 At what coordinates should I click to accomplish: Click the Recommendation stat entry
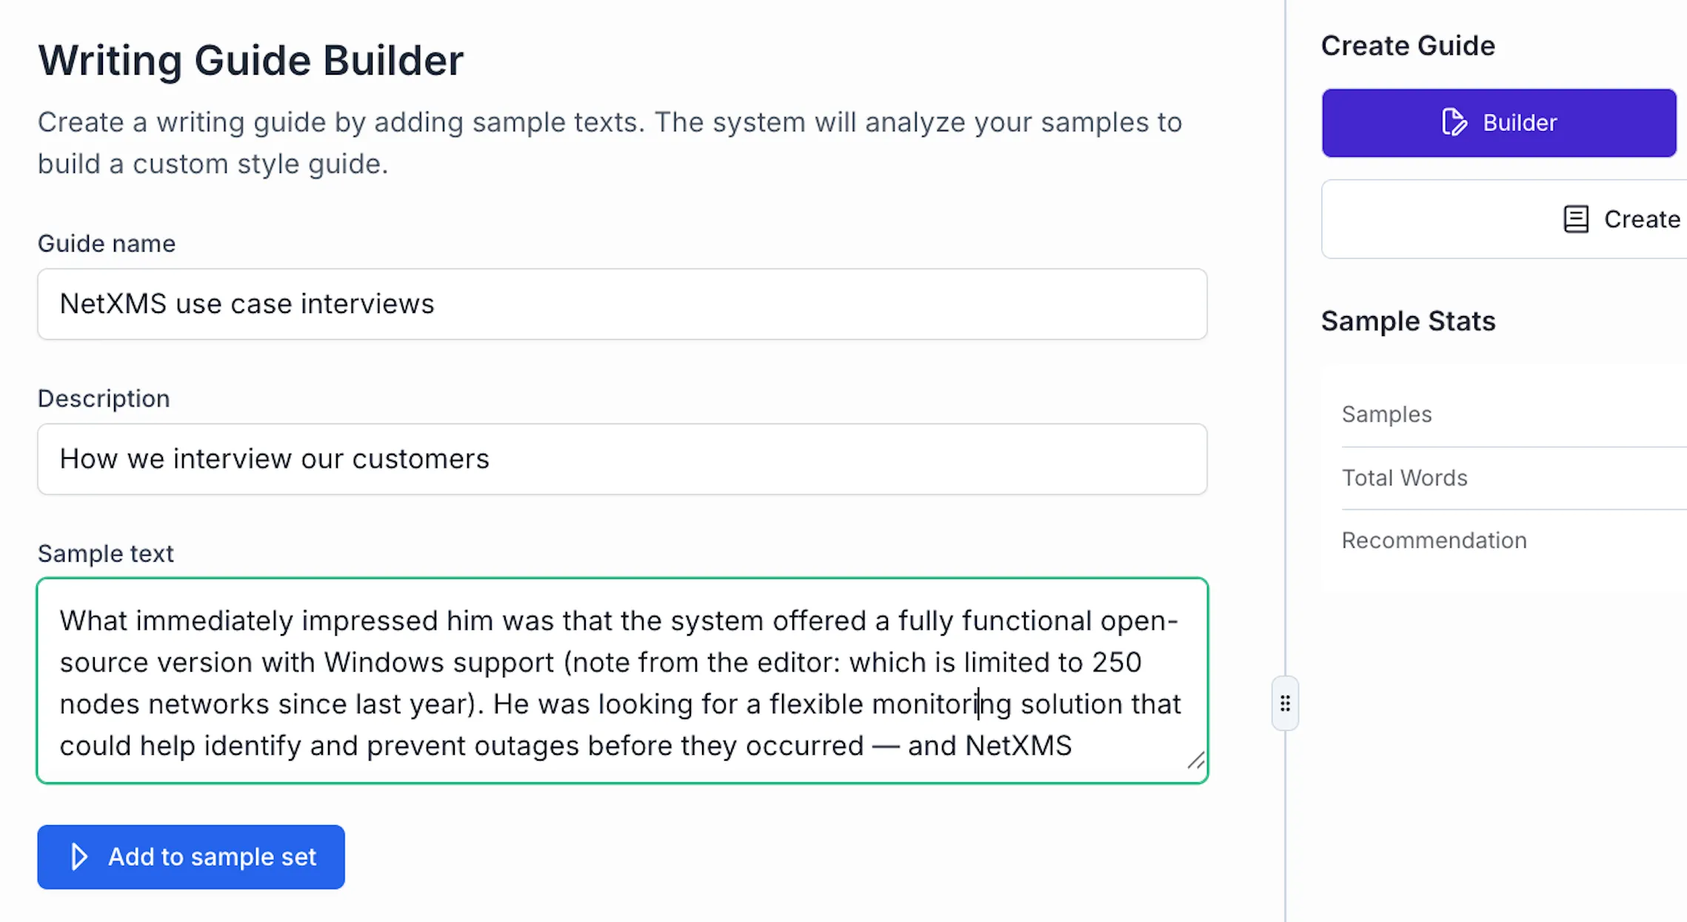pos(1434,540)
